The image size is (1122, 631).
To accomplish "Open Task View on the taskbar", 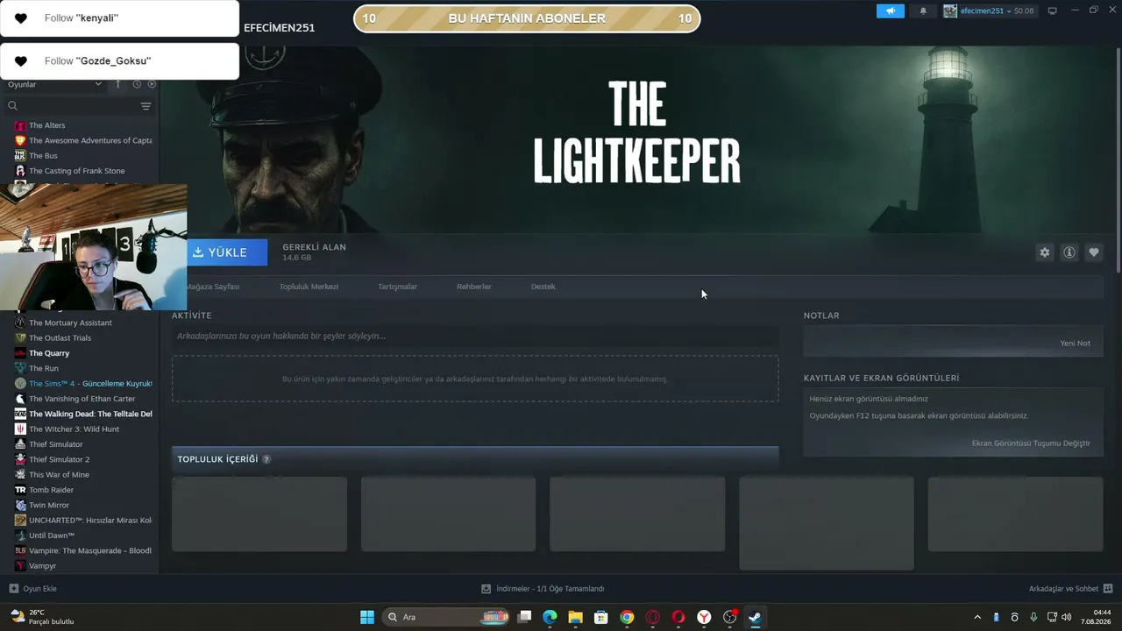I will pyautogui.click(x=524, y=617).
